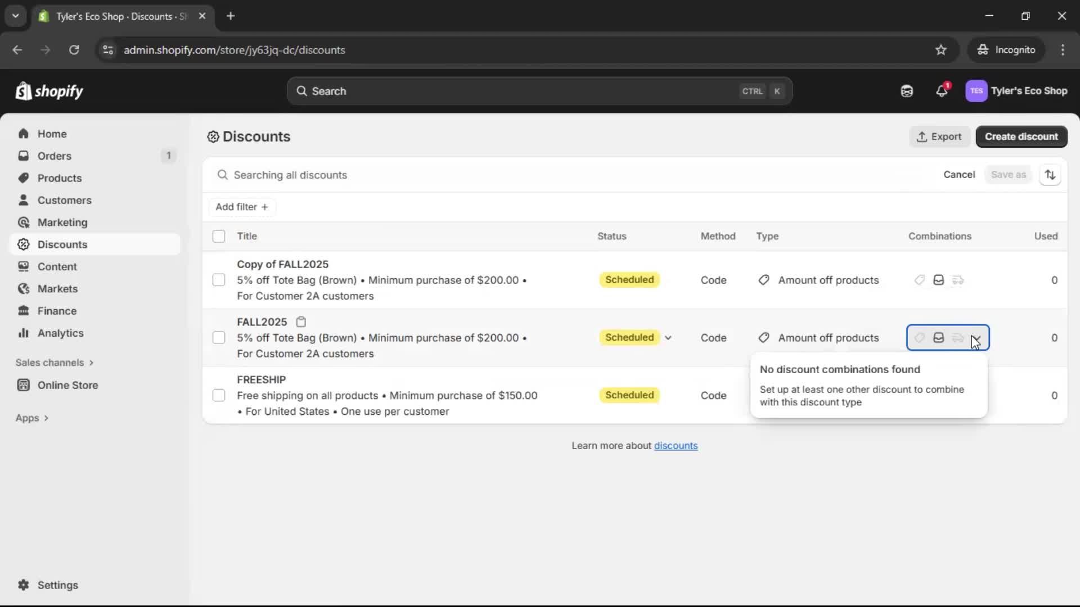Check the FALL2025 row checkbox
Screen dimensions: 1080x607
219,337
